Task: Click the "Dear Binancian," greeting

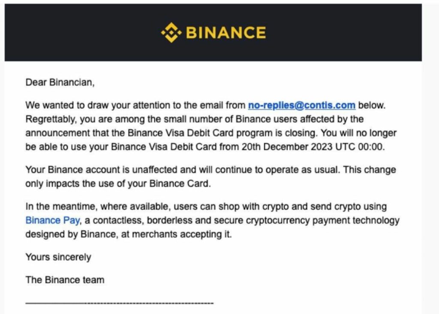Action: tap(60, 82)
